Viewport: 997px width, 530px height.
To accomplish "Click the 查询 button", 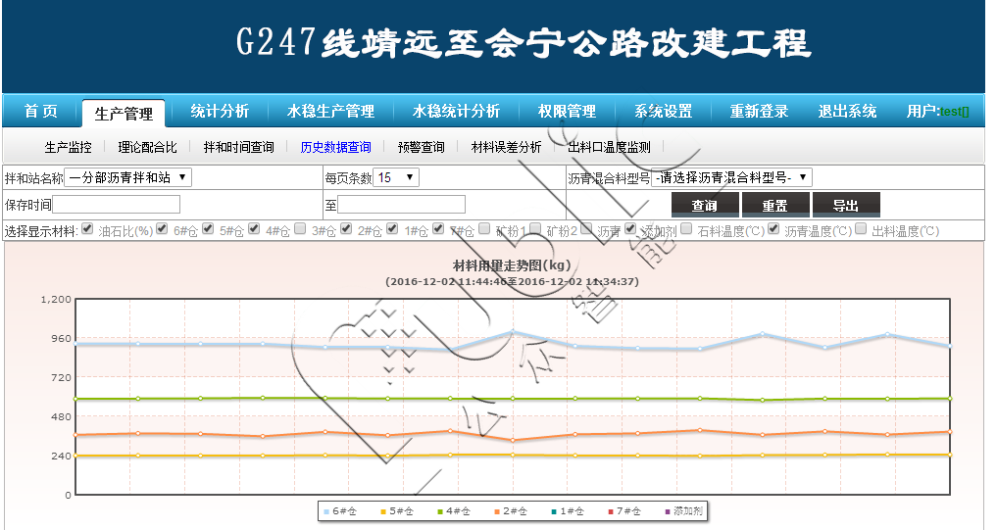I will click(x=703, y=205).
